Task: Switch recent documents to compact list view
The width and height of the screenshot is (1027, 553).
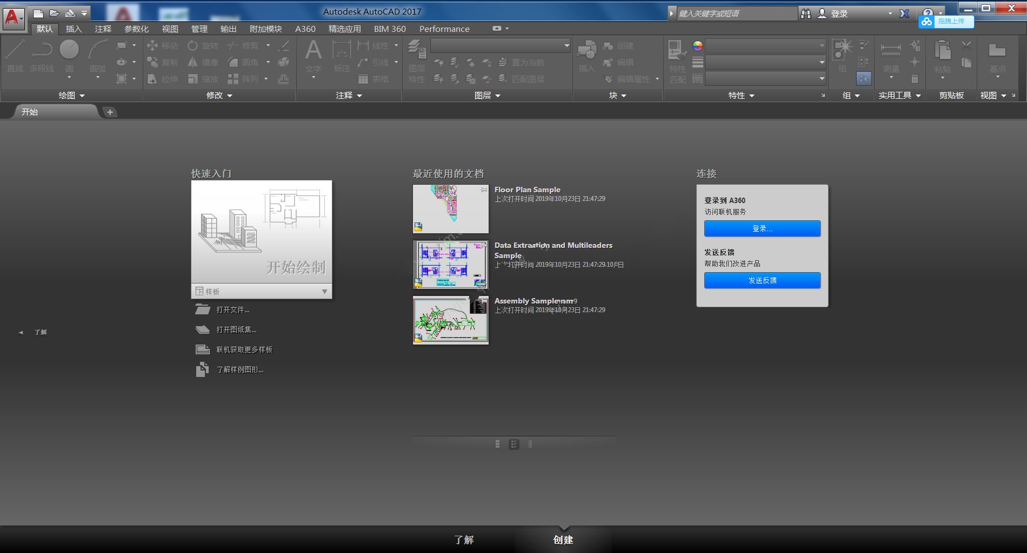Action: 497,444
